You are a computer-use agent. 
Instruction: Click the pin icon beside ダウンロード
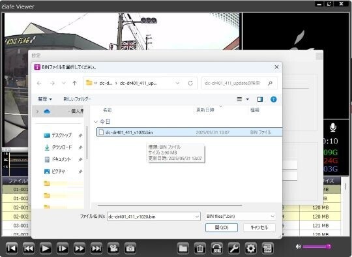80,147
